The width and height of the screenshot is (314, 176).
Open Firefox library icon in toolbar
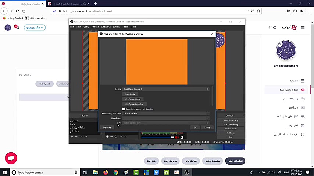click(289, 11)
